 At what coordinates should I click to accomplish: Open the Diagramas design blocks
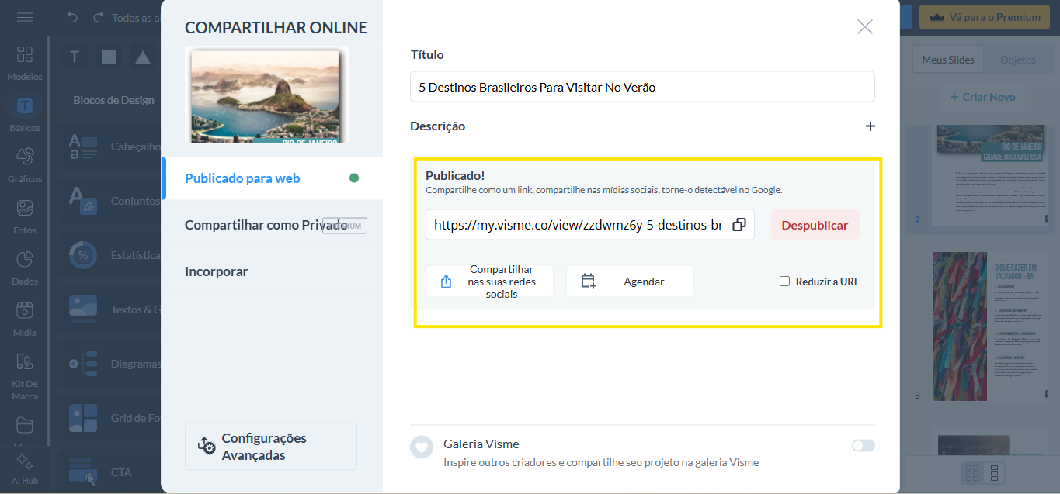[112, 364]
